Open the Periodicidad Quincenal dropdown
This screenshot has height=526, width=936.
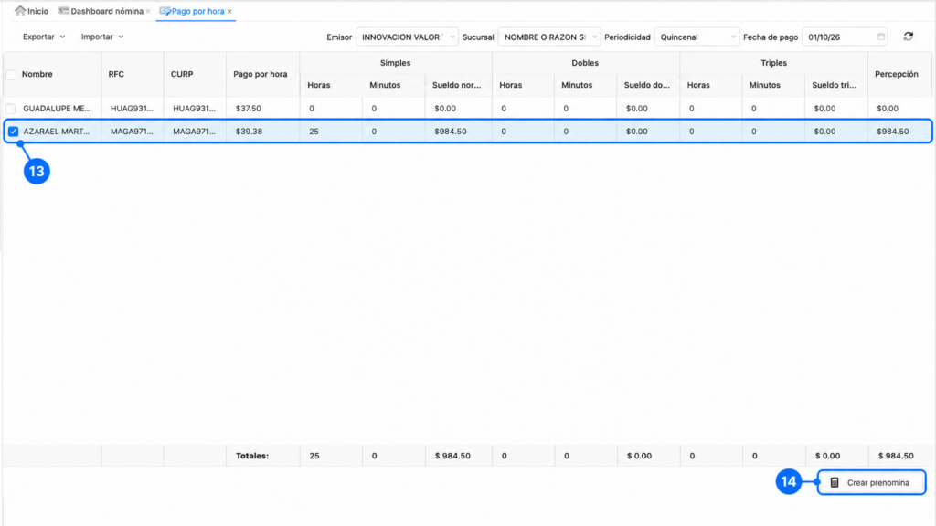(x=697, y=37)
